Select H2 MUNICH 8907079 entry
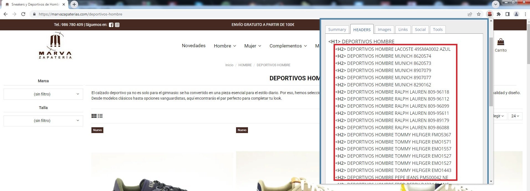The height and width of the screenshot is (191, 530). point(383,70)
